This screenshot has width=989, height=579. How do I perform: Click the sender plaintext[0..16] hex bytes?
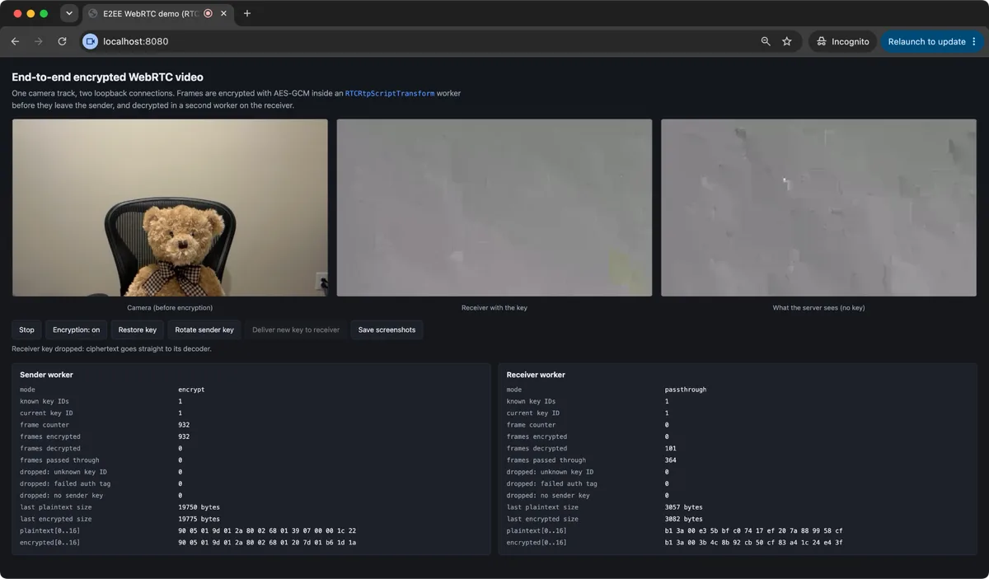coord(267,531)
